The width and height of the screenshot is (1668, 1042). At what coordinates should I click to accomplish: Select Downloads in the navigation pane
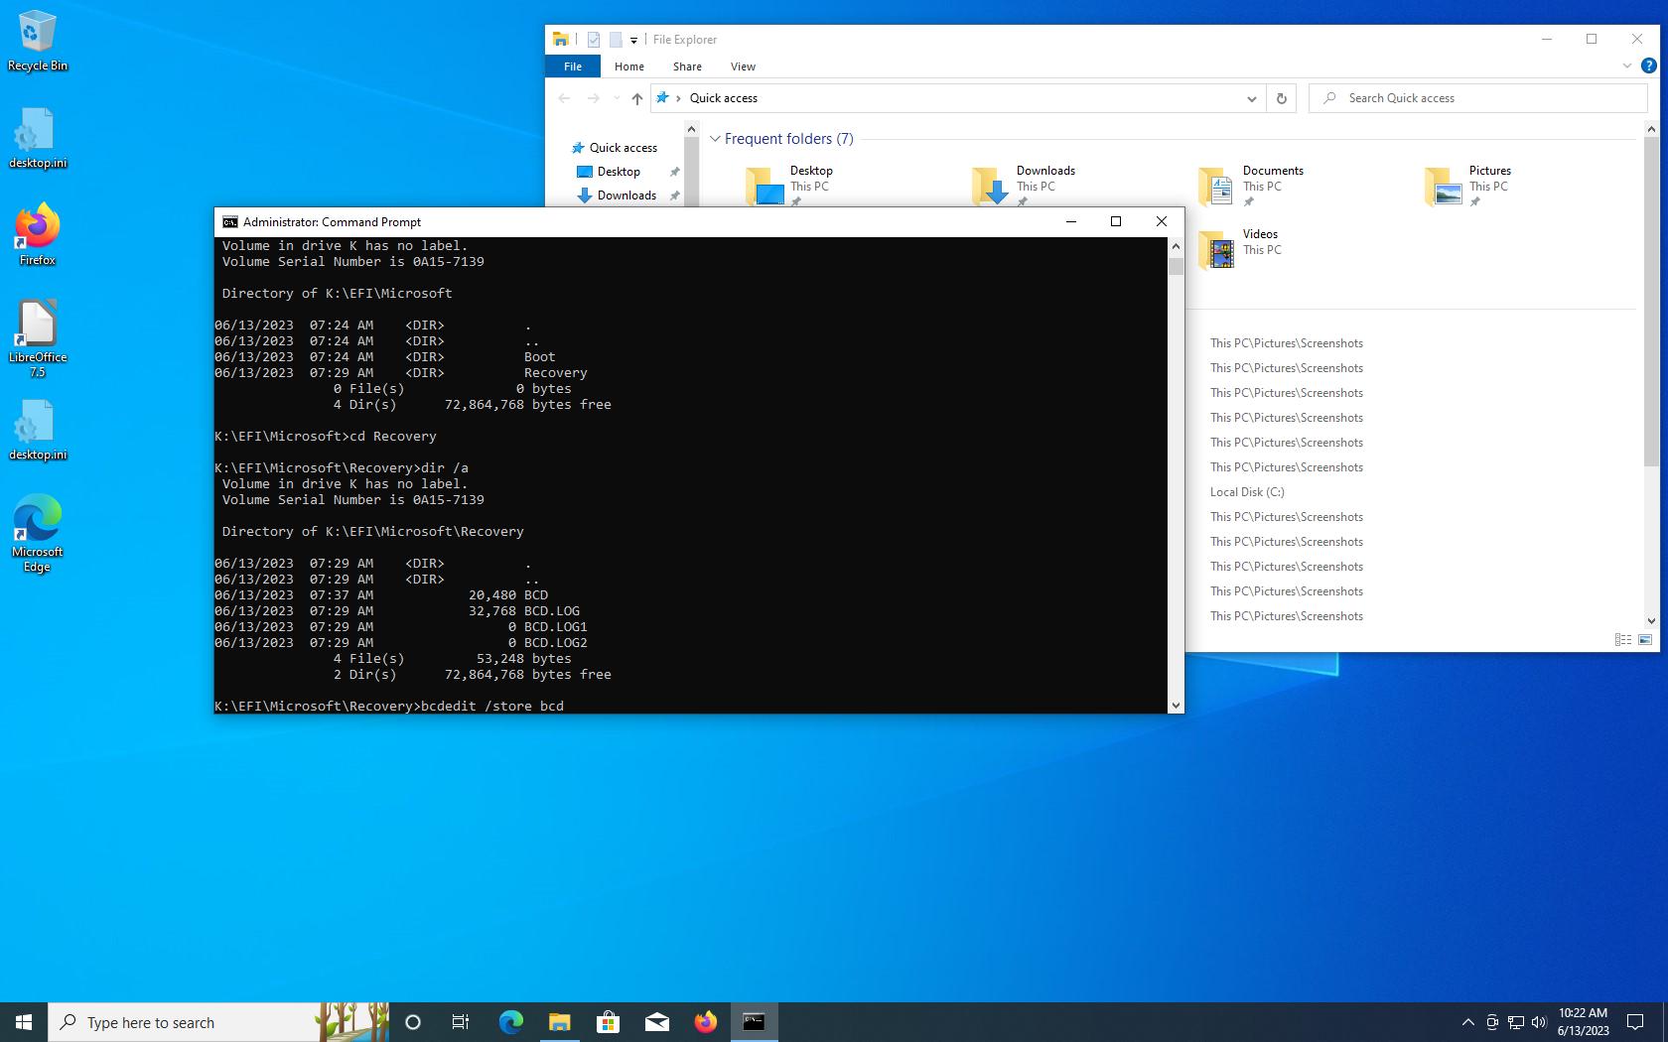pyautogui.click(x=625, y=195)
